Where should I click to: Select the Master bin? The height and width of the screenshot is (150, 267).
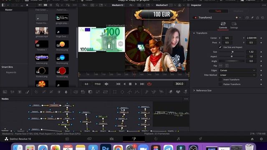point(9,10)
